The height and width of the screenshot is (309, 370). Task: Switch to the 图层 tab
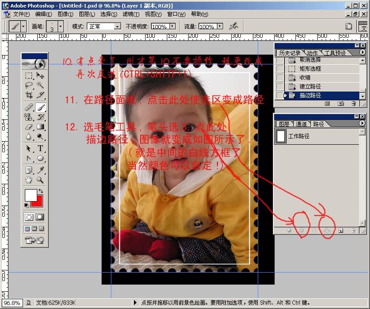pos(284,124)
